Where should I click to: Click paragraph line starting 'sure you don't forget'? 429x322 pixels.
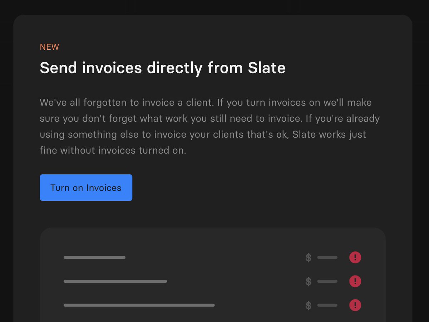[209, 119]
